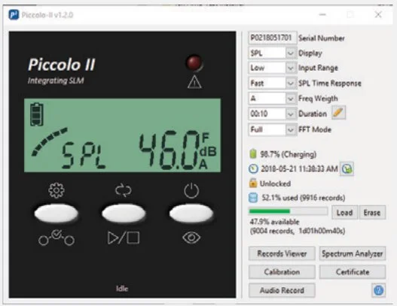Click the Piccolo-II app icon in the title bar
Image resolution: width=397 pixels, height=306 pixels.
click(14, 14)
